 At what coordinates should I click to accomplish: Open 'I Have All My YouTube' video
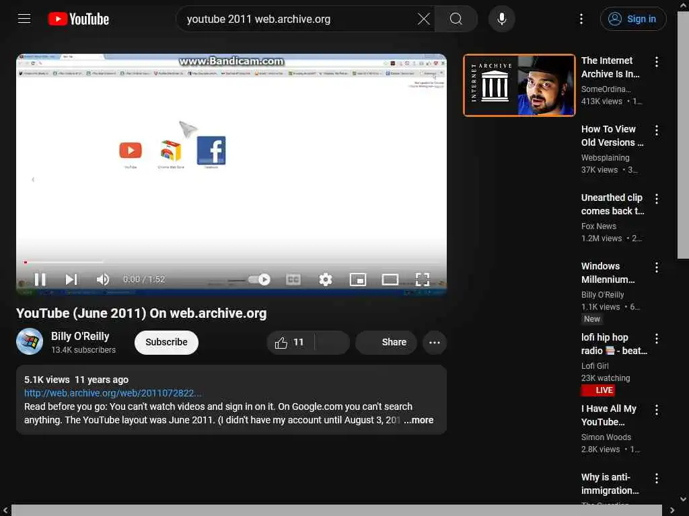coord(608,415)
